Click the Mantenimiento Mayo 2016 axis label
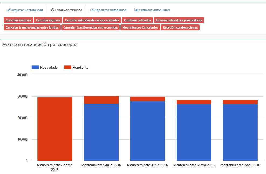This screenshot has width=266, height=174. (194, 165)
